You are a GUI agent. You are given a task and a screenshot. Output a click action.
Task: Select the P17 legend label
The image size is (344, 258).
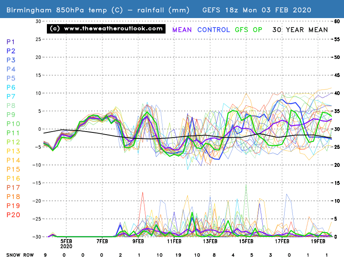tap(12, 187)
